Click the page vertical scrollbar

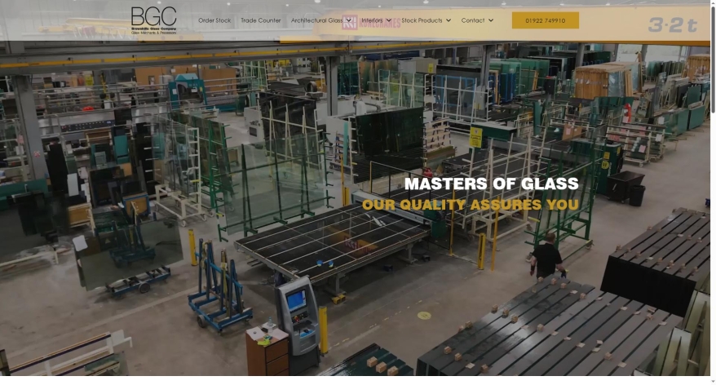714,59
